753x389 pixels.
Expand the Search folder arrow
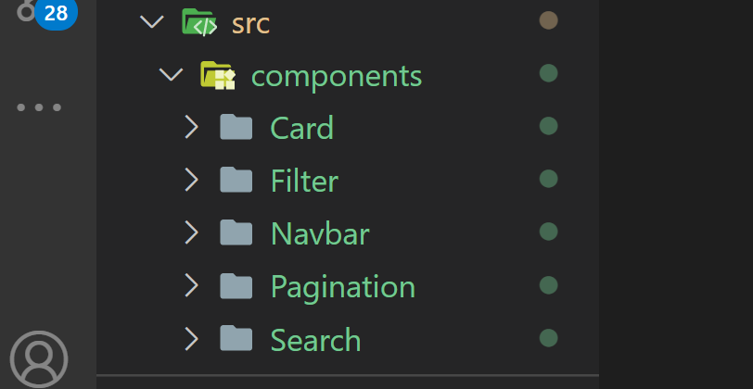point(192,339)
